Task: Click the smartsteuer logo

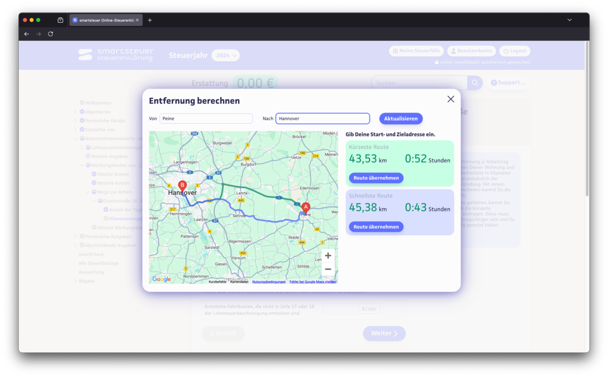Action: point(116,55)
